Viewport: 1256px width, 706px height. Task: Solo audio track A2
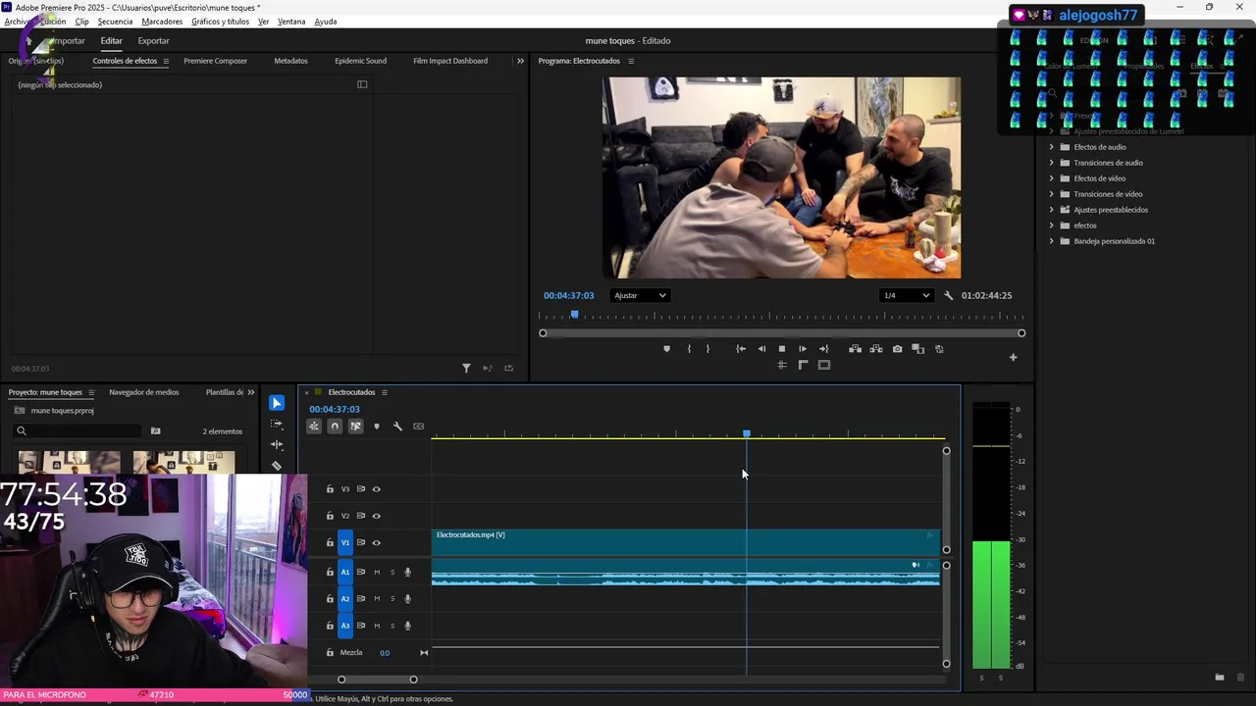click(x=392, y=598)
